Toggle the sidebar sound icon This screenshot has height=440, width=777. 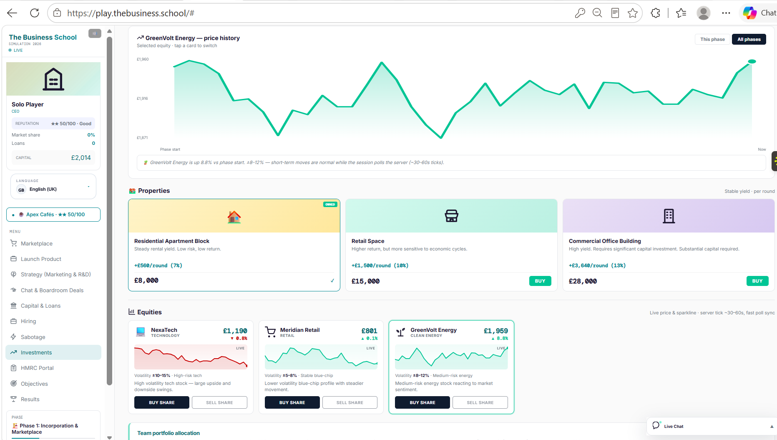pos(95,33)
